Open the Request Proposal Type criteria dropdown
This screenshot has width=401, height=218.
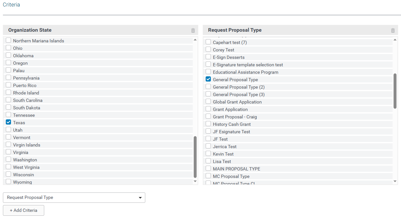(x=74, y=198)
